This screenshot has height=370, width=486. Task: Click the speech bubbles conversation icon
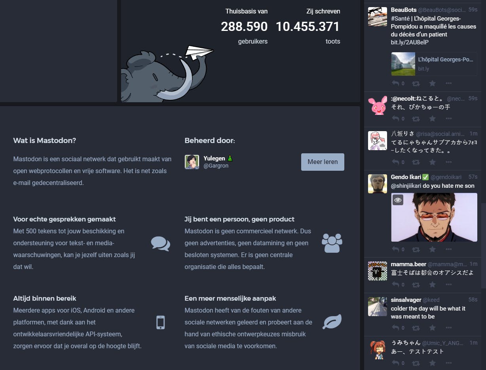(x=161, y=244)
